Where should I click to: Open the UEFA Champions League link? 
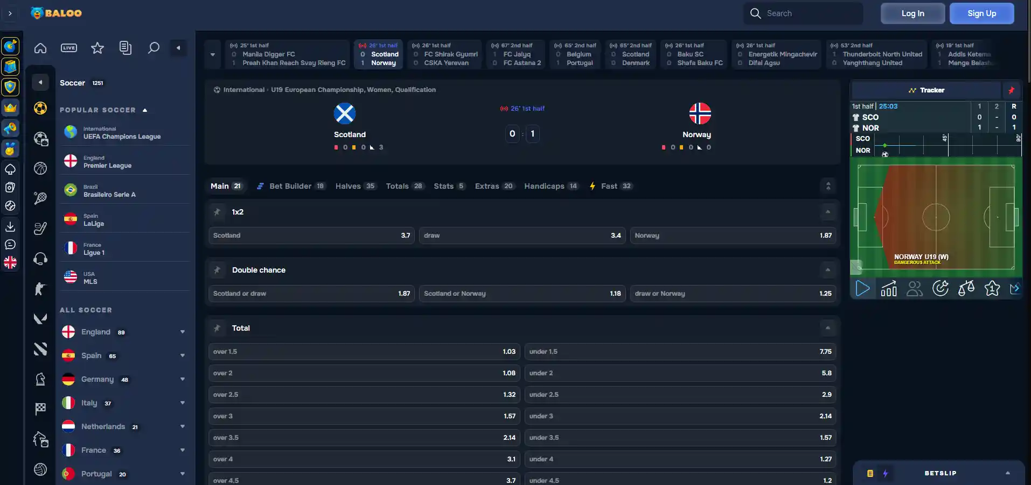coord(126,132)
